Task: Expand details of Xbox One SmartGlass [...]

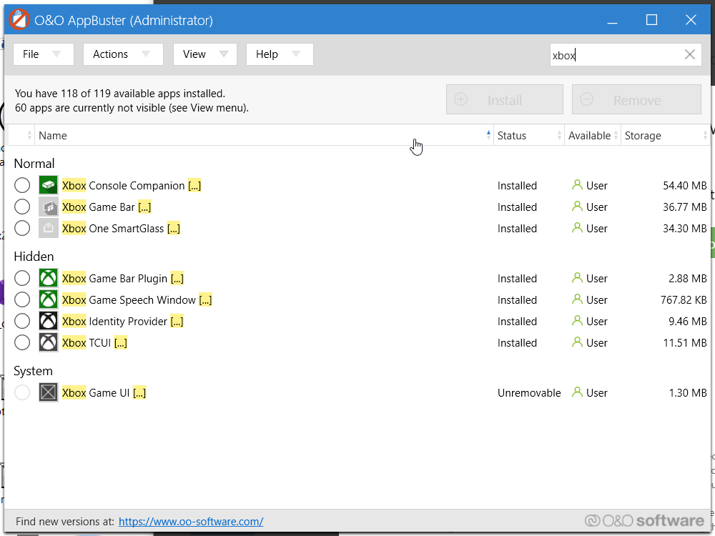Action: click(x=174, y=229)
